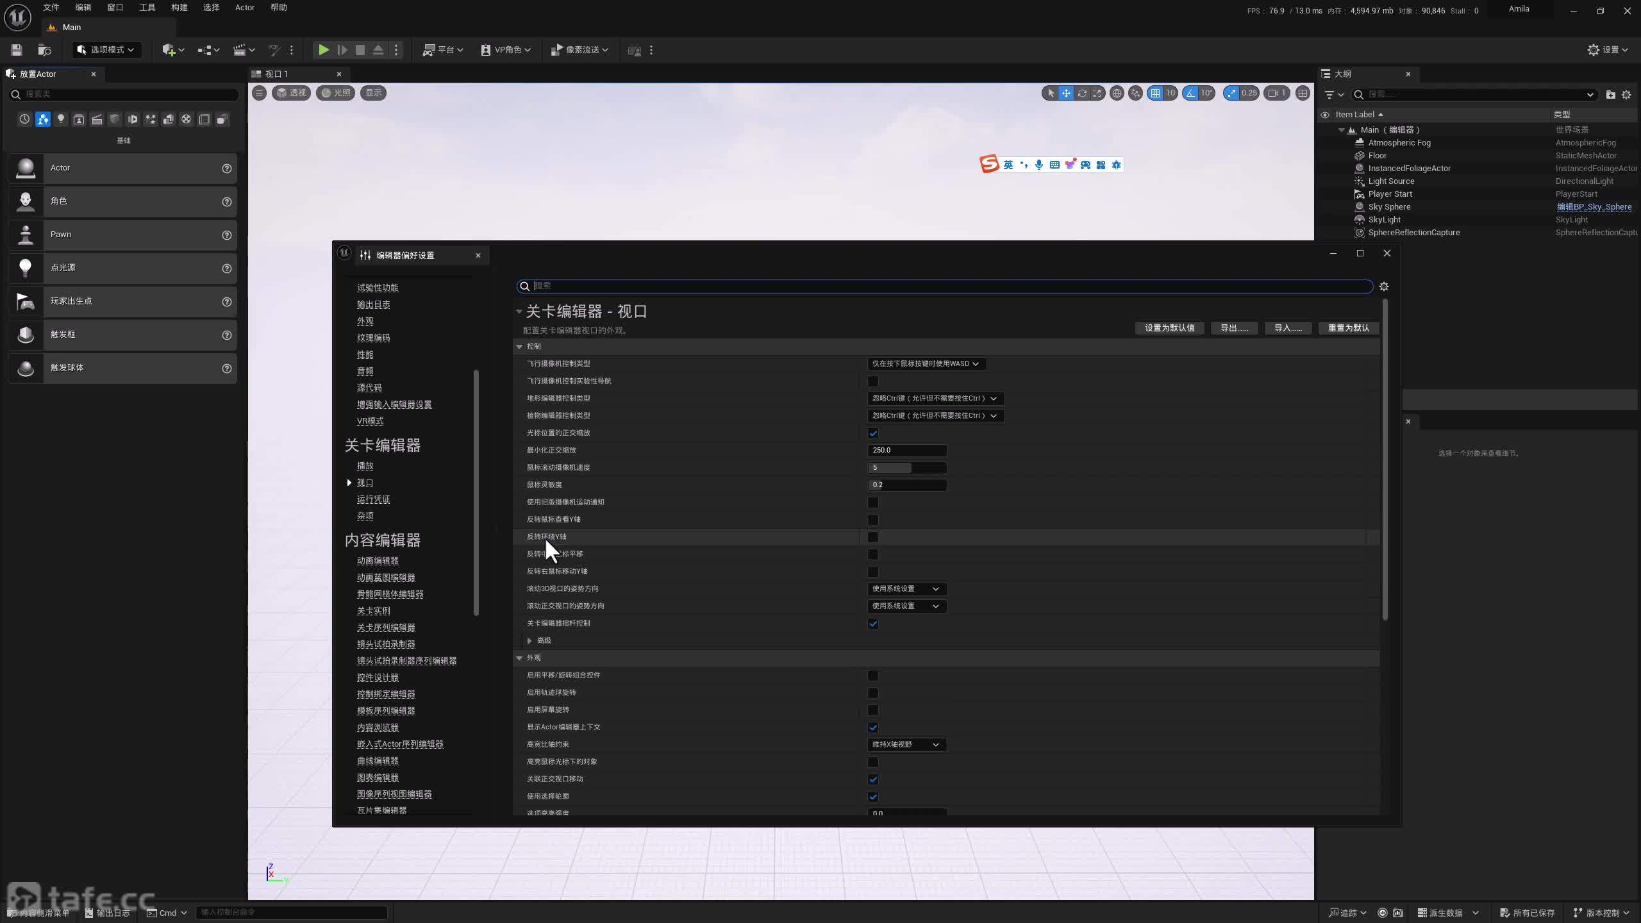Screen dimensions: 1641x923
Task: Collapse the 外观 section
Action: [519, 658]
